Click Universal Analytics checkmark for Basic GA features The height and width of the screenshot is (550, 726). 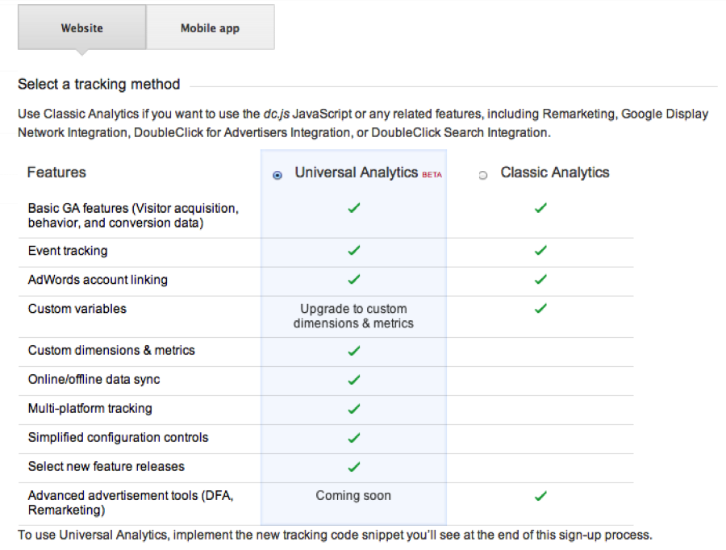[x=354, y=208]
